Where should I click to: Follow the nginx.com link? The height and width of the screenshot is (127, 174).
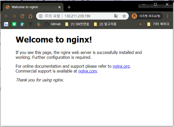(88, 71)
